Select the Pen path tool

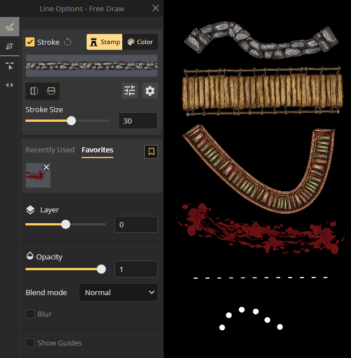10,46
